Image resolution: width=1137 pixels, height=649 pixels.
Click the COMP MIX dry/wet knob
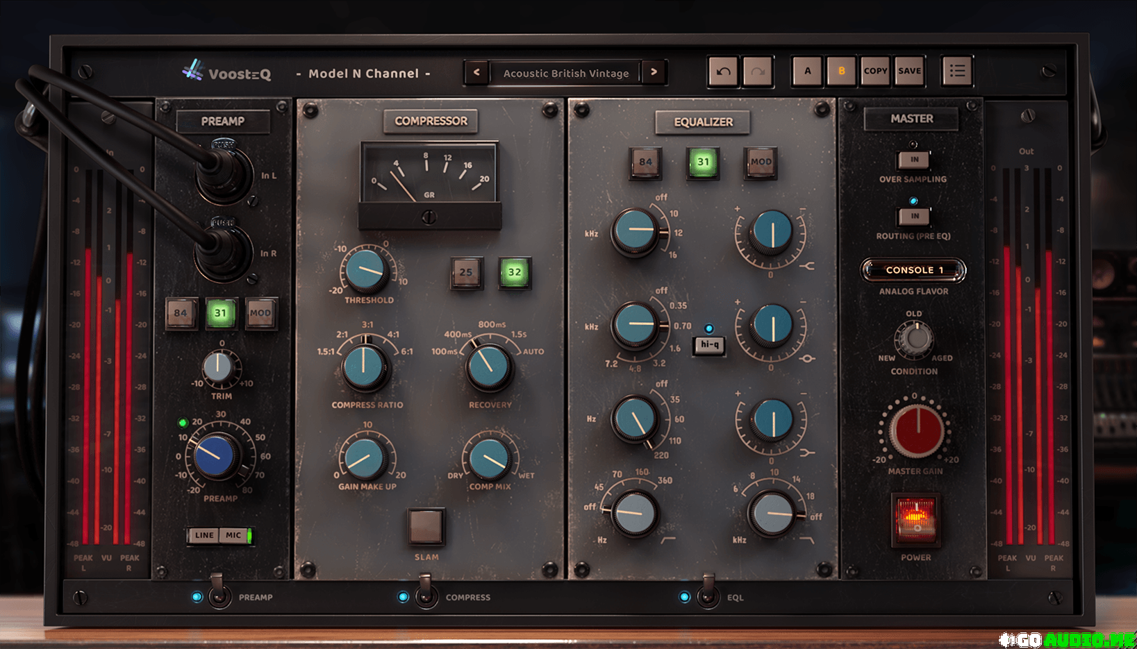point(490,458)
